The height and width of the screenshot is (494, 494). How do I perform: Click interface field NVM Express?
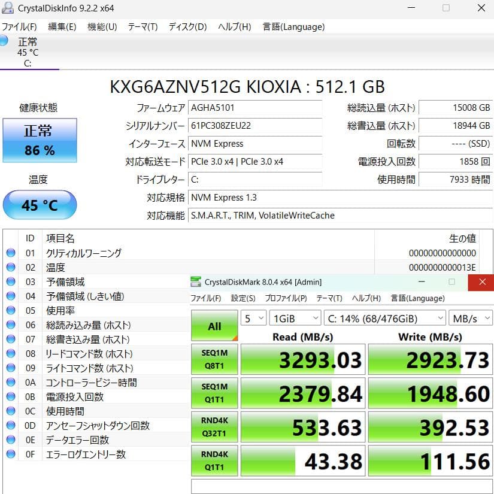point(255,144)
